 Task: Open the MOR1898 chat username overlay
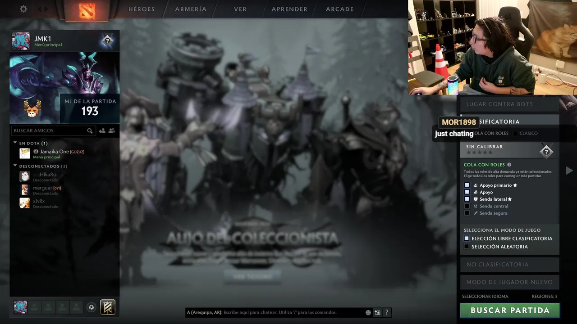pyautogui.click(x=459, y=122)
